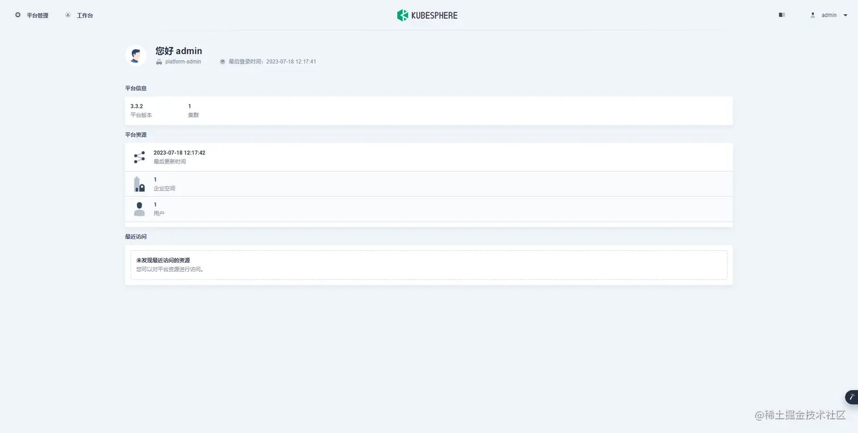858x433 pixels.
Task: Click the gear icon beside 平台管理
Action: coord(18,15)
